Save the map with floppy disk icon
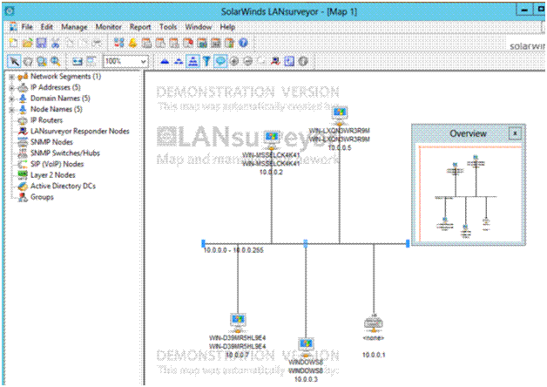Image resolution: width=547 pixels, height=387 pixels. pyautogui.click(x=41, y=43)
